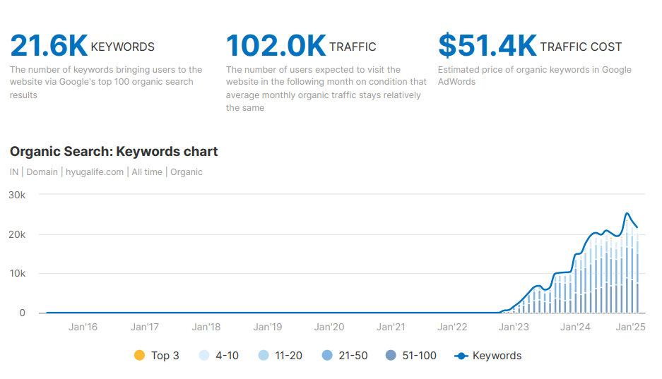Click the Jan'24 x-axis label
The height and width of the screenshot is (379, 662).
[575, 327]
